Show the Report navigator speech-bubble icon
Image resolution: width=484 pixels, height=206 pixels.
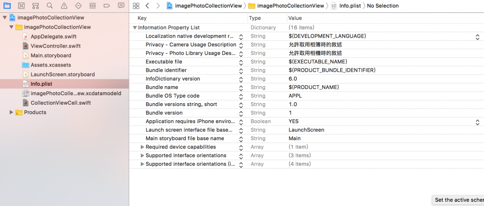click(x=121, y=6)
